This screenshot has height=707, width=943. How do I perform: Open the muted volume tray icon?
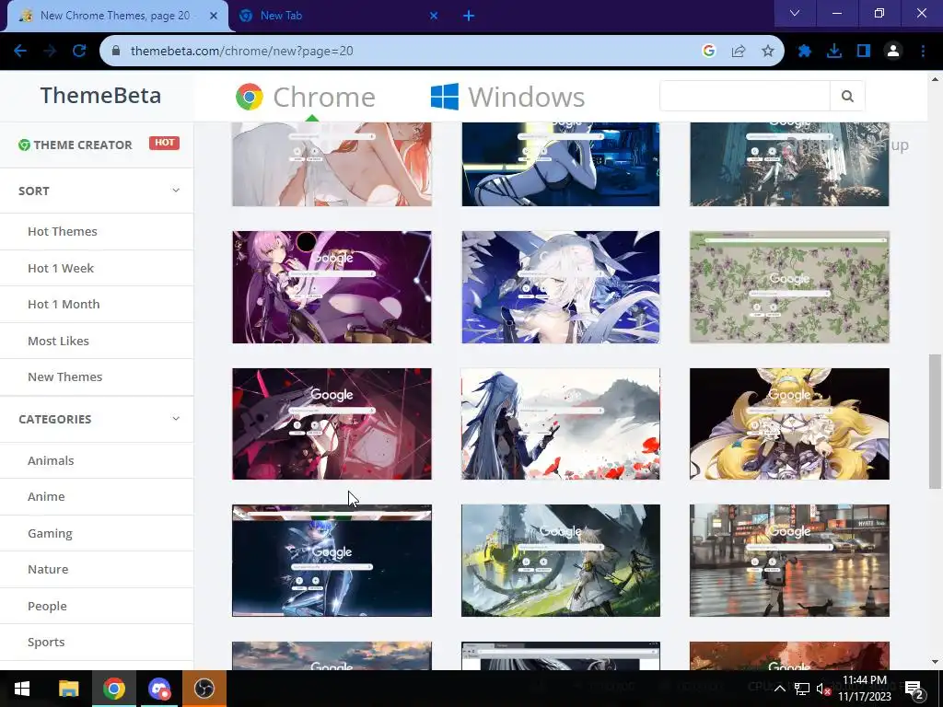pos(823,689)
